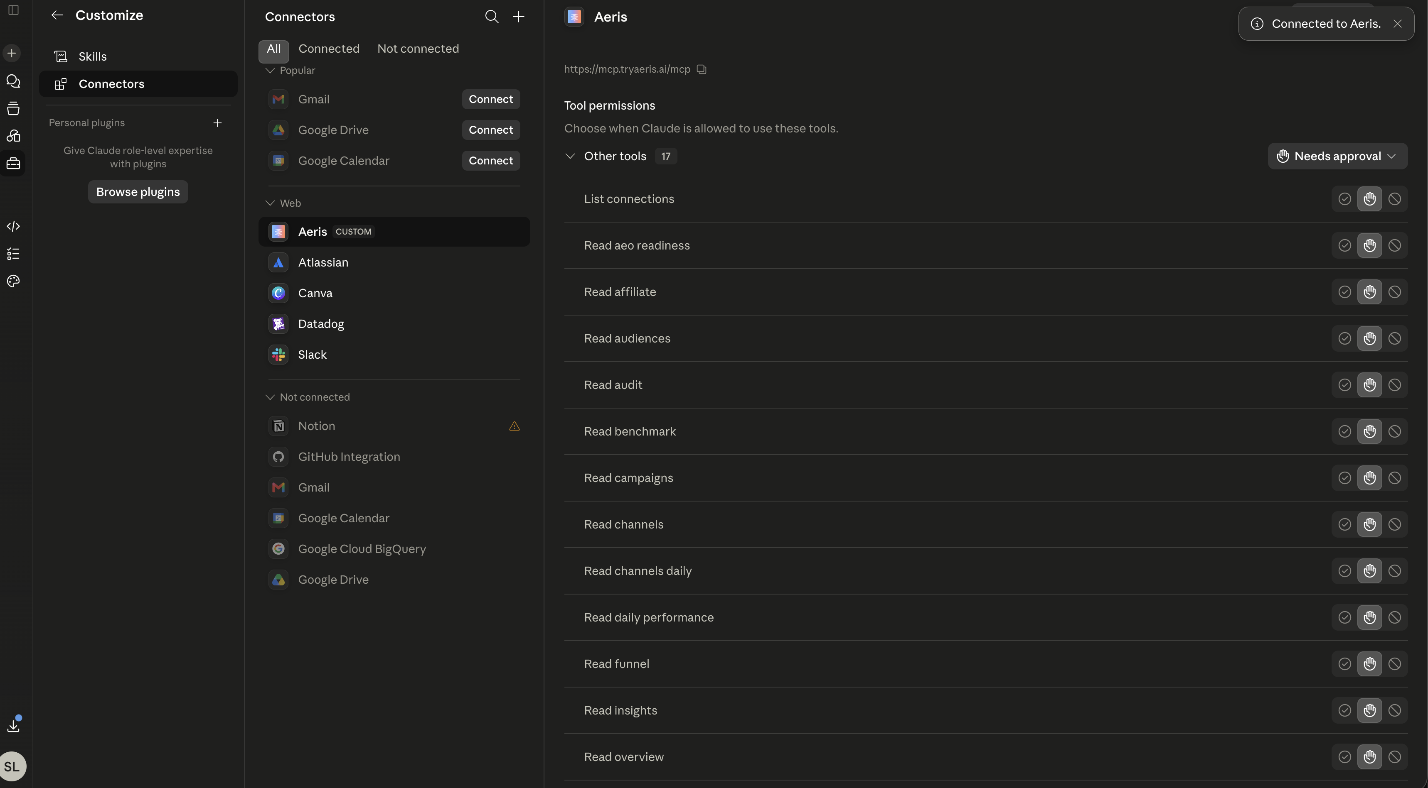Open the palette icon in left rail

coord(13,281)
